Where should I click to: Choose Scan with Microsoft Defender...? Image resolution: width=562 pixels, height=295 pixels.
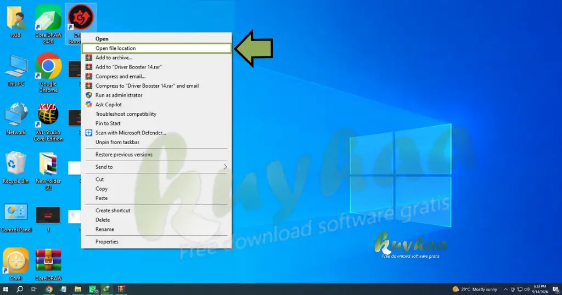(156, 133)
